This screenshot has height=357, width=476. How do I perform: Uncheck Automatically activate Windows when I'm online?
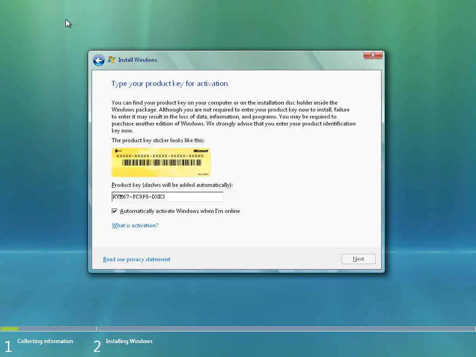(114, 211)
